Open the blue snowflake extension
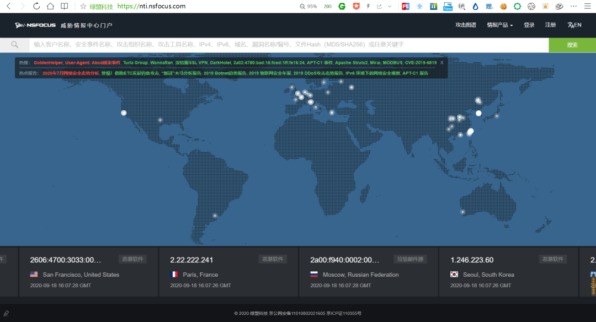This screenshot has width=596, height=322. coord(419,6)
